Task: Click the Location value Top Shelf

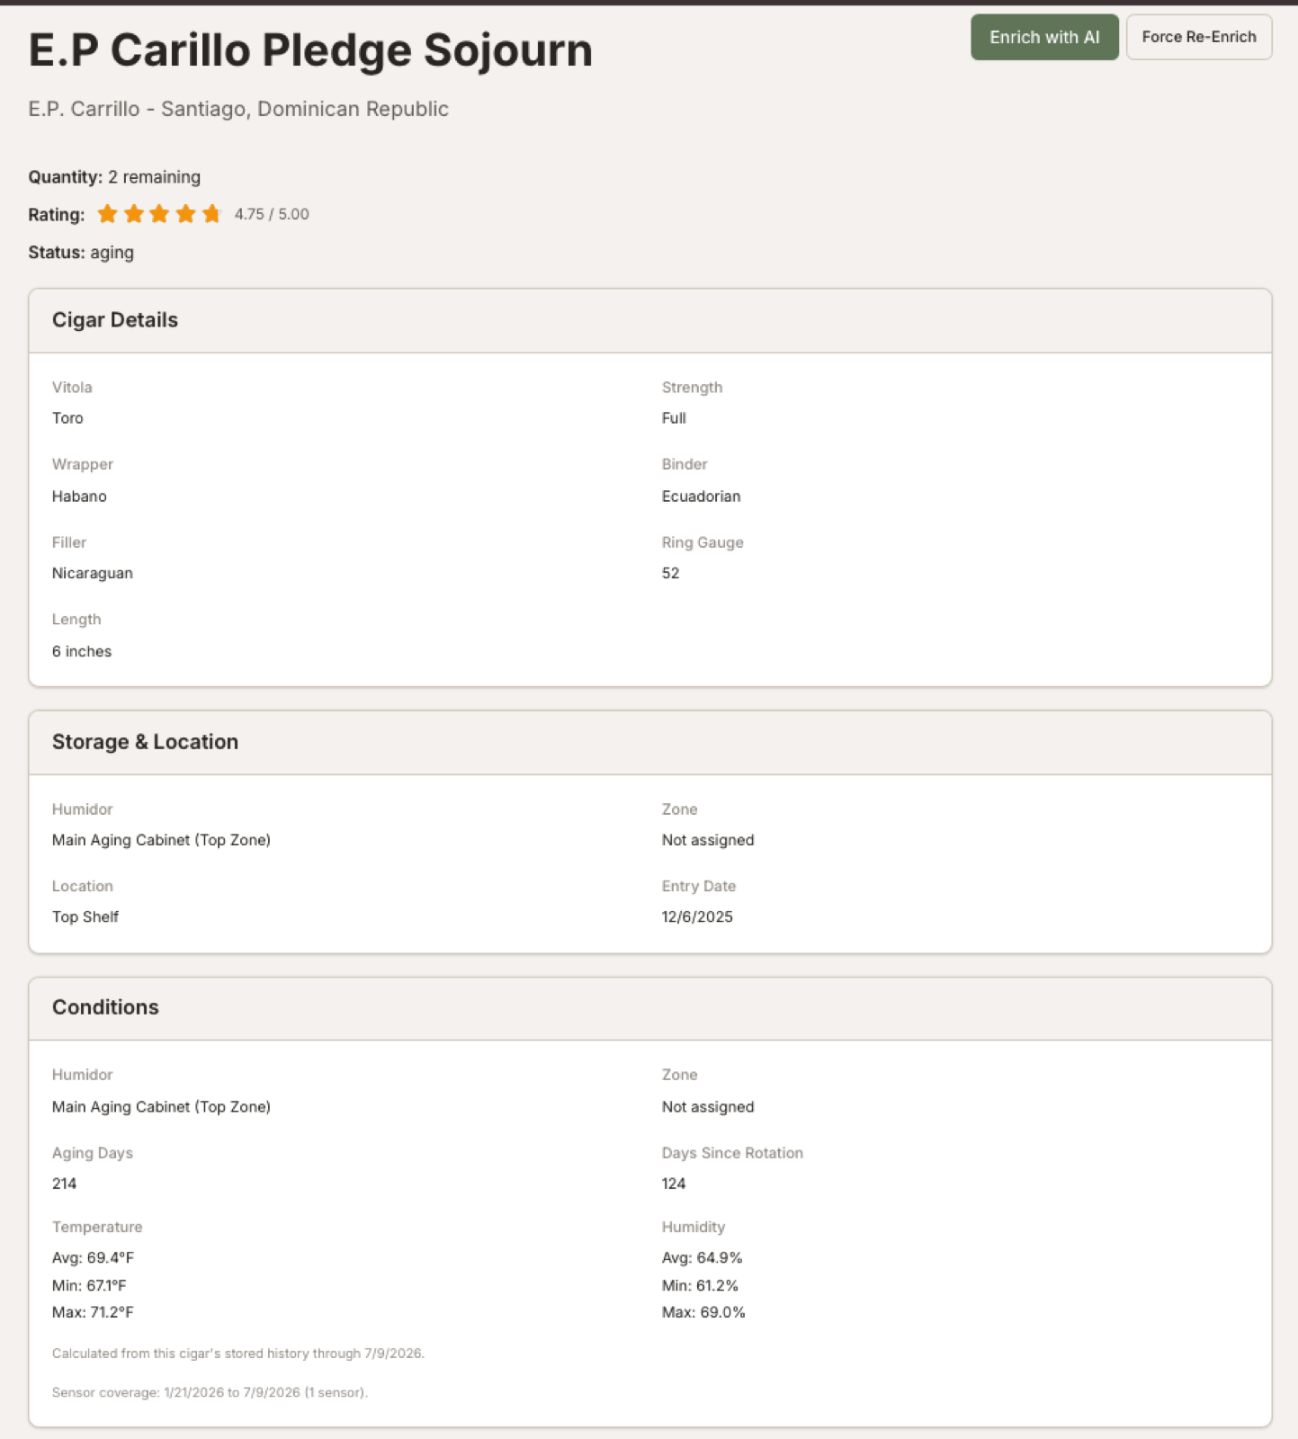Action: [x=85, y=917]
